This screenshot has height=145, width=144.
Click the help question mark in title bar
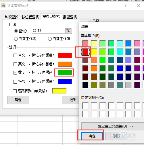click(126, 5)
